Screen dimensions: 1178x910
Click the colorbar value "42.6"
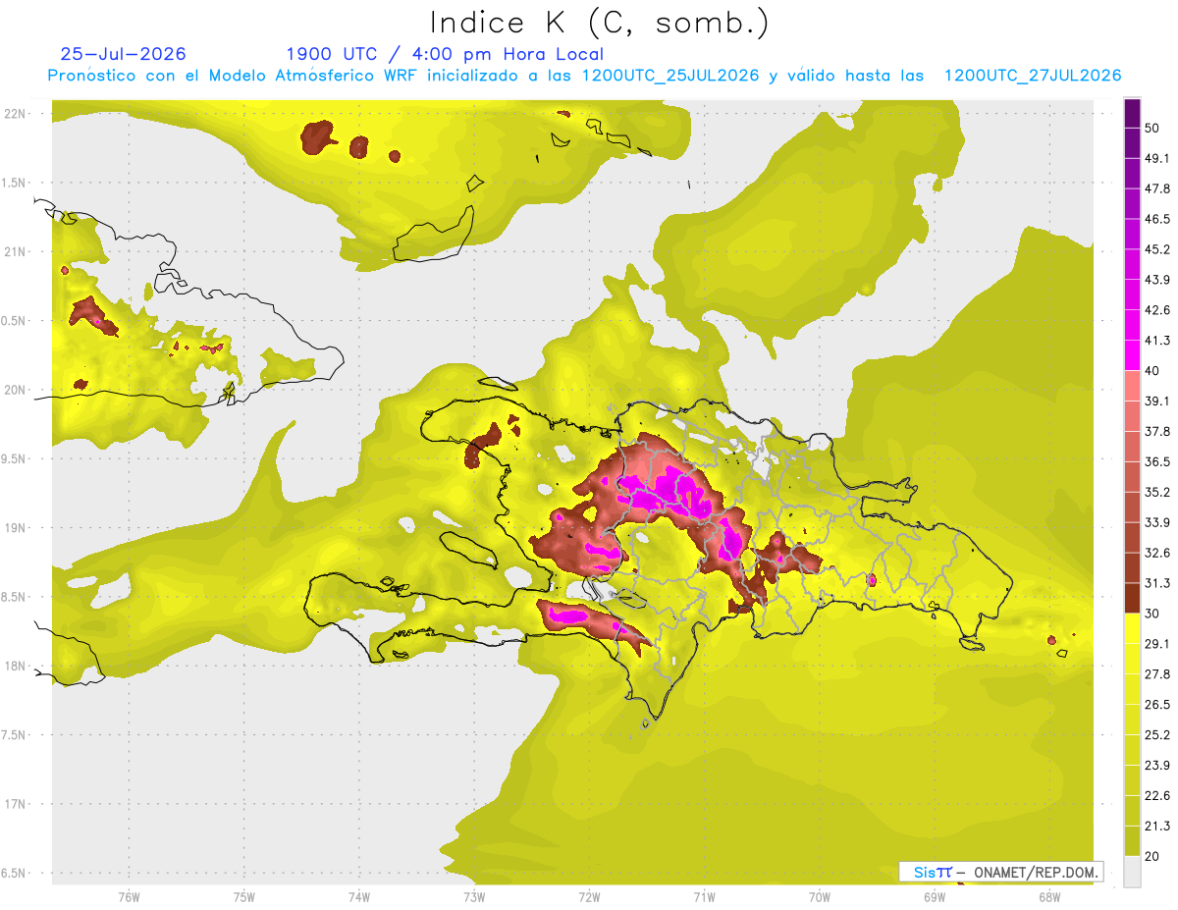pyautogui.click(x=1157, y=310)
